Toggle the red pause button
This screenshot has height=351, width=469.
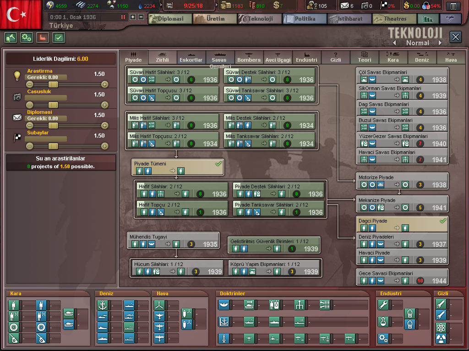click(x=123, y=17)
